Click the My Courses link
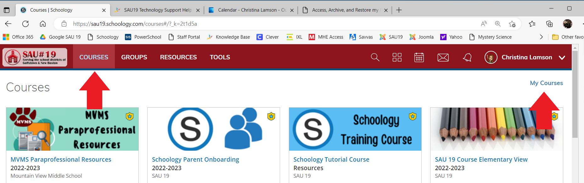 coord(546,83)
